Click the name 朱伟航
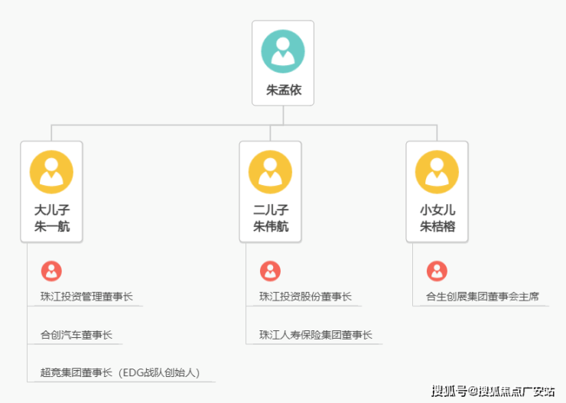This screenshot has height=403, width=566. (271, 226)
